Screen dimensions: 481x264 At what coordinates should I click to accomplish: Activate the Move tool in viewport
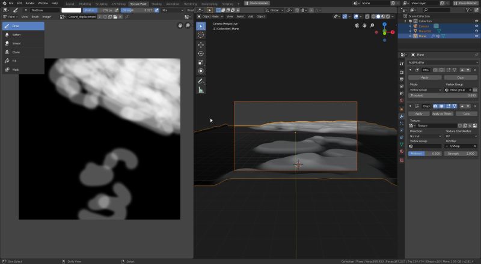pos(201,45)
